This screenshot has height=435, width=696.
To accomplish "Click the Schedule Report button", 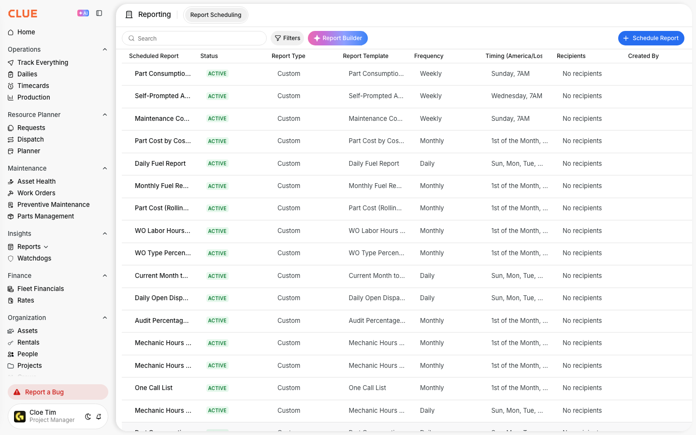I will point(651,38).
